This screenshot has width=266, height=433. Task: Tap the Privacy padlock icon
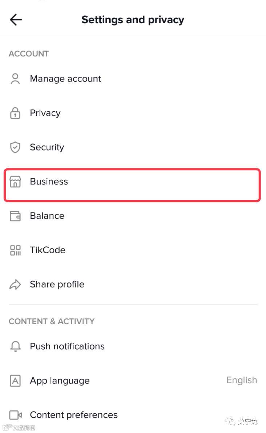[x=15, y=113]
